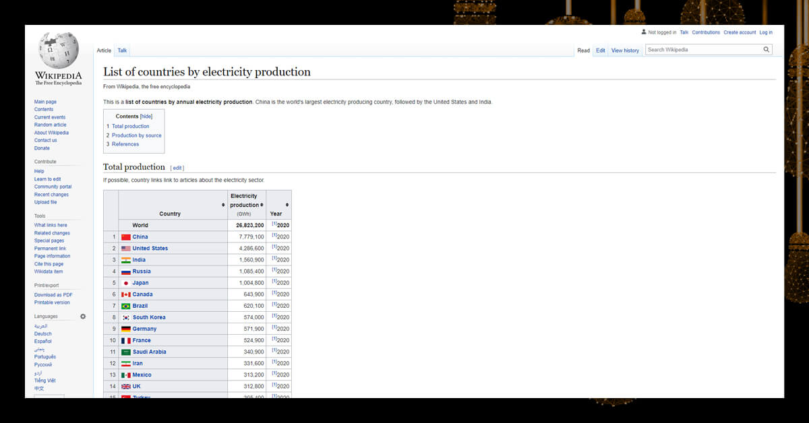The image size is (809, 423).
Task: Click What links here tool
Action: (x=51, y=225)
